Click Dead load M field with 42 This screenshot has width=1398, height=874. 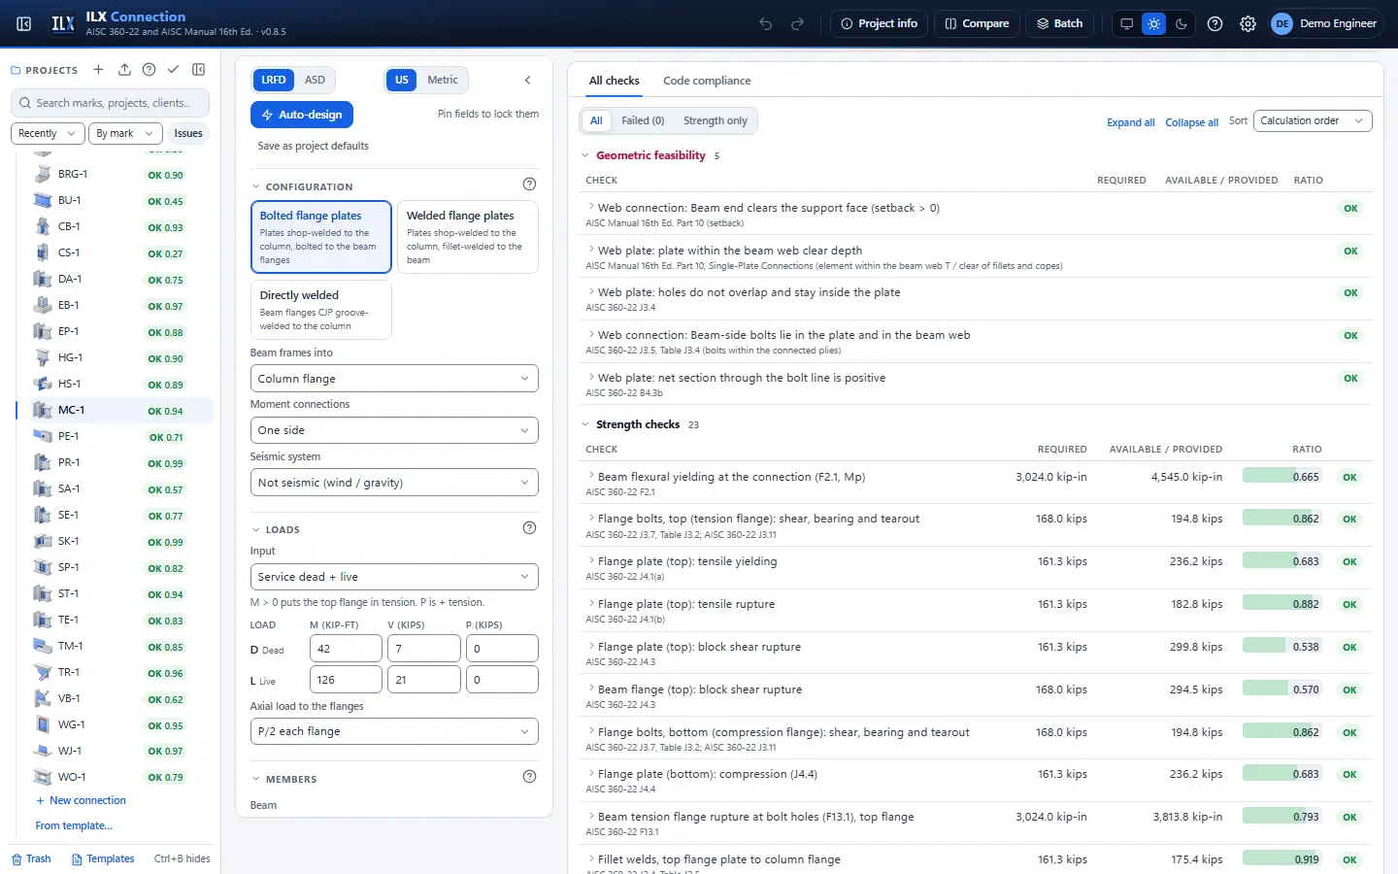coord(346,649)
